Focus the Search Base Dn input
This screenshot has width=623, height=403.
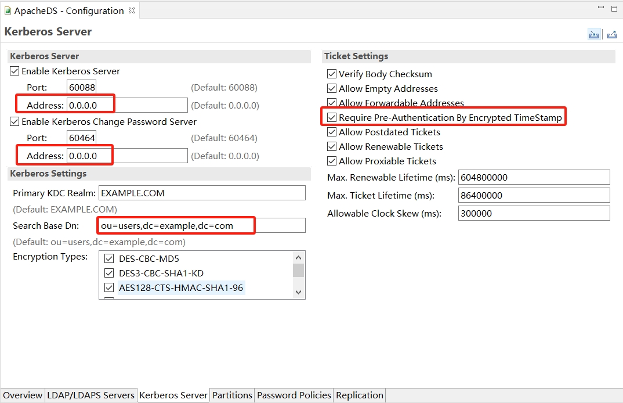coord(202,225)
